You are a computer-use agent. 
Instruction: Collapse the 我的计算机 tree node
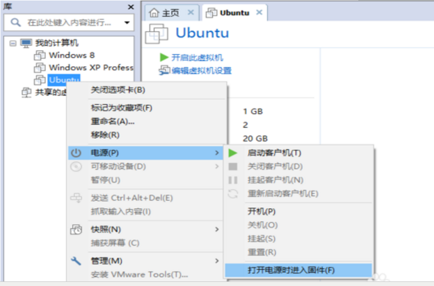click(x=13, y=43)
